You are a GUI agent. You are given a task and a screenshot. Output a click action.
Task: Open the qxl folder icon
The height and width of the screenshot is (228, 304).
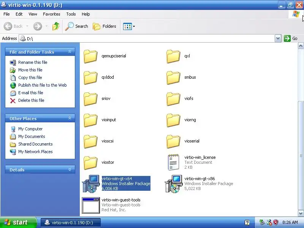(173, 56)
